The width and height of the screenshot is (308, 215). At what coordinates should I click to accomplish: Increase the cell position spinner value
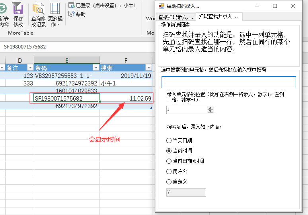pos(211,107)
